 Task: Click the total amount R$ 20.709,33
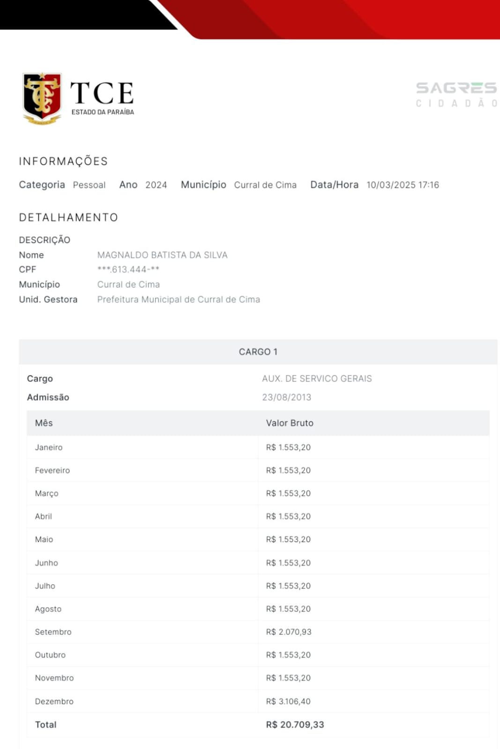pyautogui.click(x=295, y=725)
